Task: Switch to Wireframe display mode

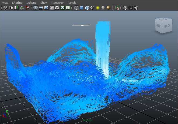Action: pyautogui.click(x=76, y=8)
